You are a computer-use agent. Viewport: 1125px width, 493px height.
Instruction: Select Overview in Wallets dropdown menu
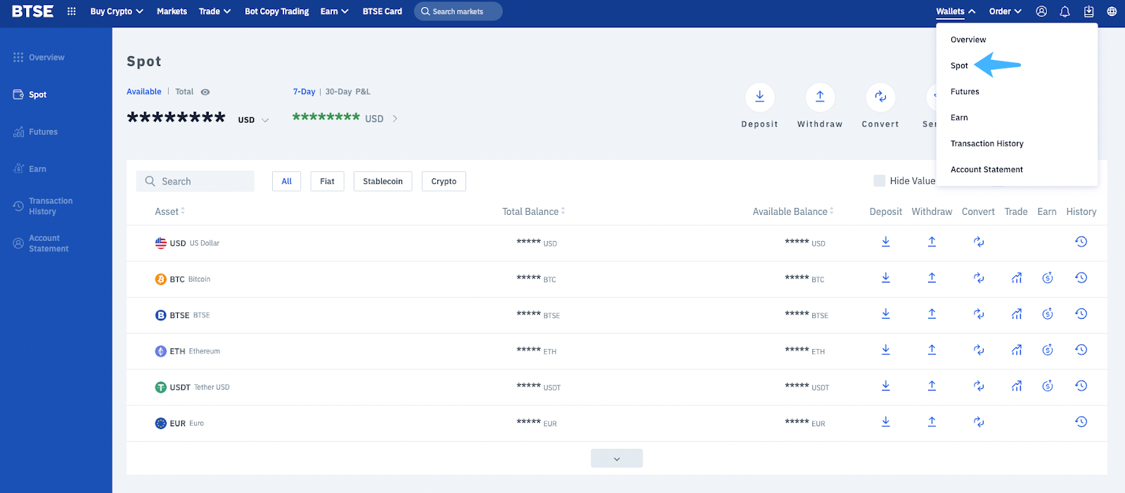point(968,39)
